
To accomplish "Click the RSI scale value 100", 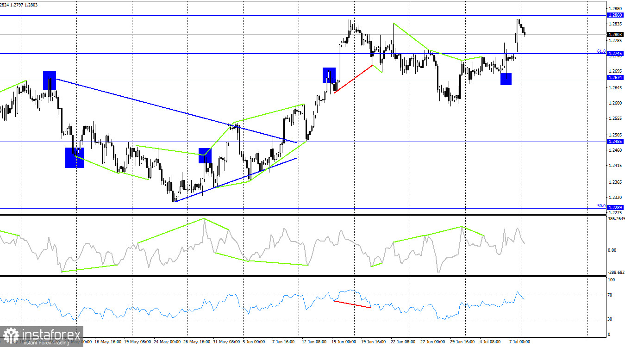I will coord(612,280).
